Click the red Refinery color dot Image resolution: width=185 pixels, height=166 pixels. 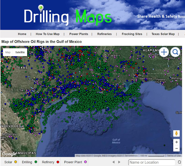coord(58,162)
